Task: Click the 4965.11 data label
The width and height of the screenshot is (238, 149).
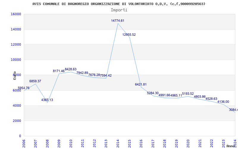Action: pyautogui.click(x=176, y=95)
